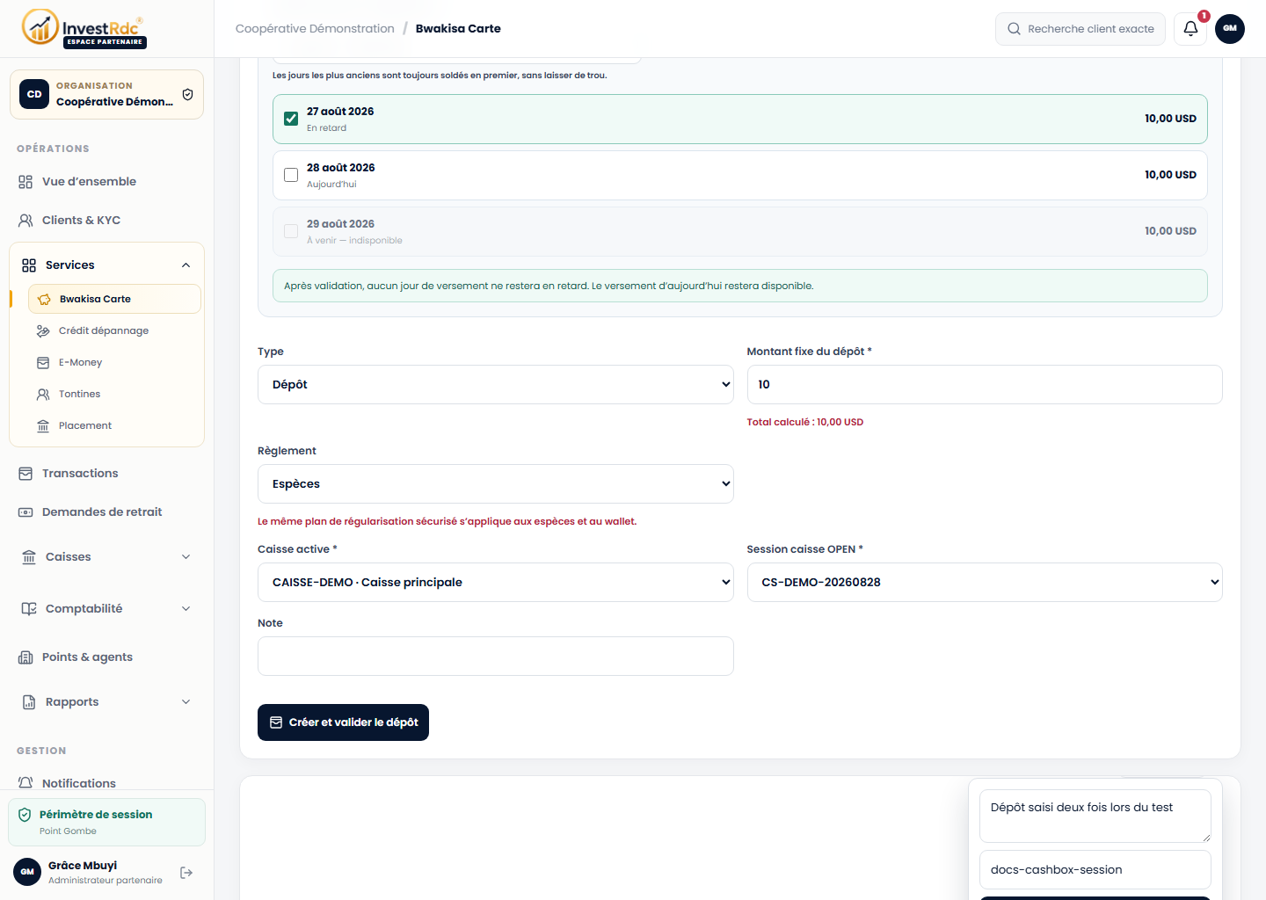
Task: Open the GM user avatar menu
Action: pos(1230,29)
